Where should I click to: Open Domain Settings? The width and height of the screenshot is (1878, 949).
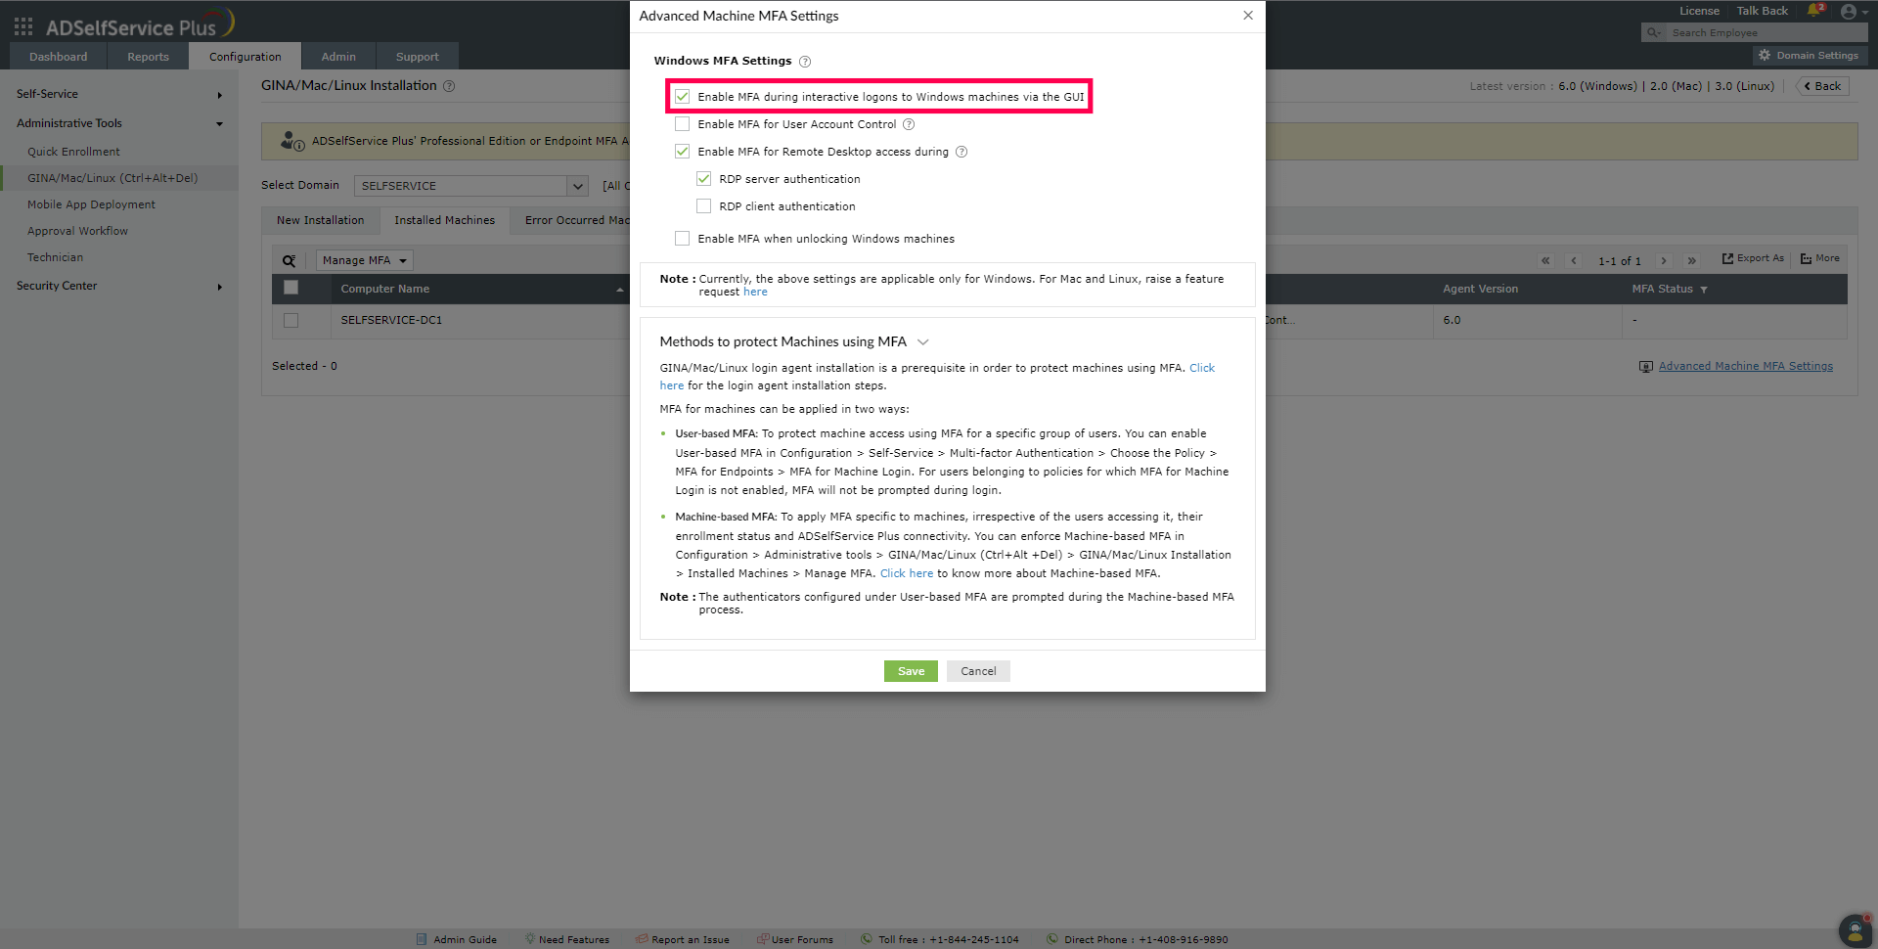tap(1810, 56)
